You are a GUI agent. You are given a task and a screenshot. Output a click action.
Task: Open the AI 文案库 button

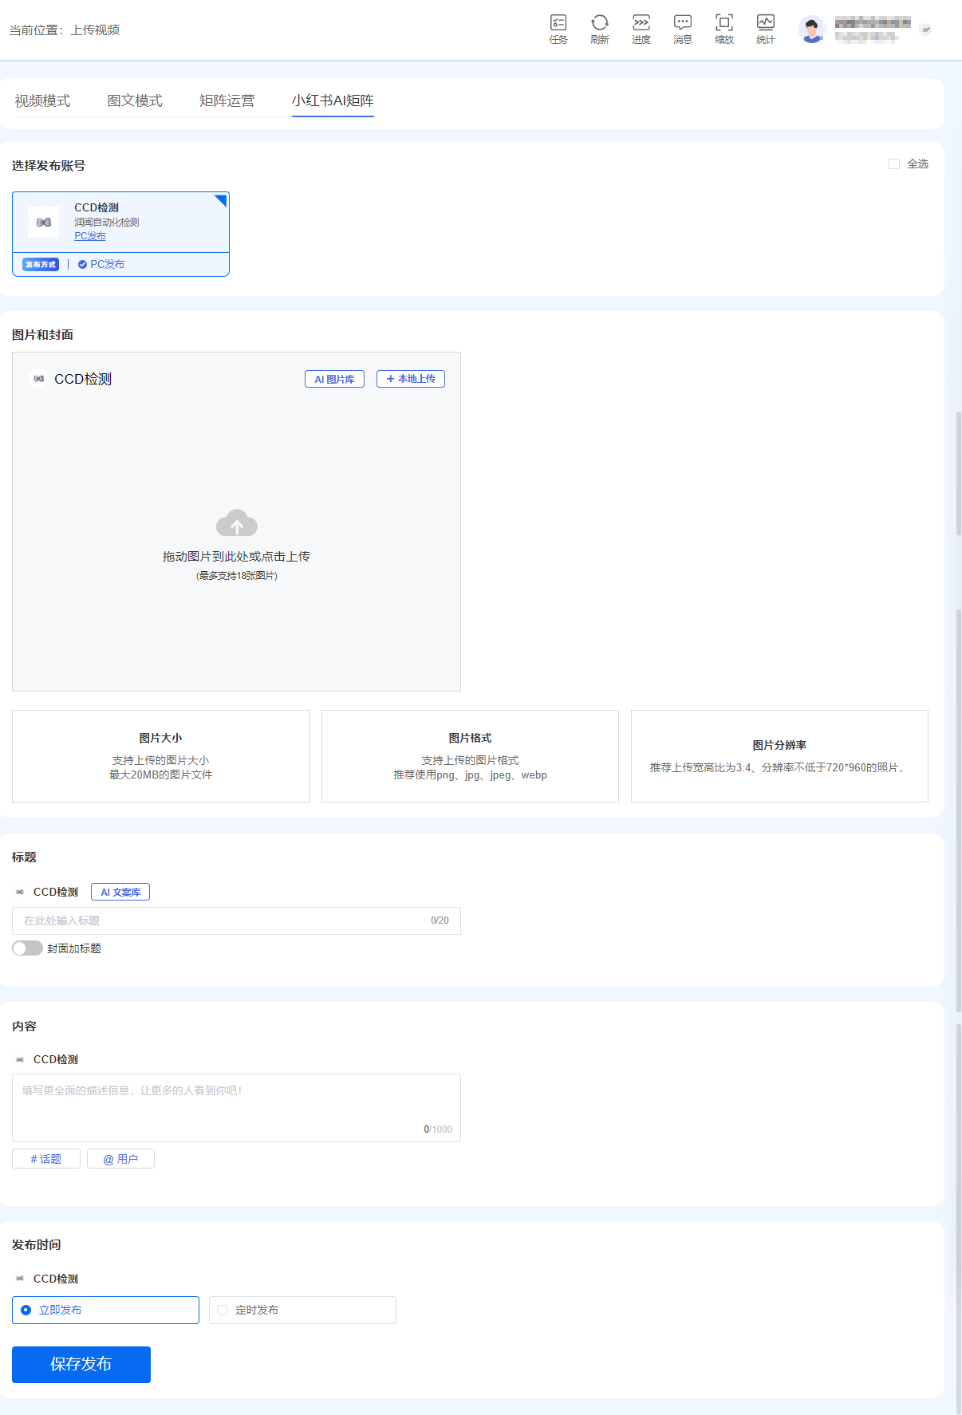120,892
